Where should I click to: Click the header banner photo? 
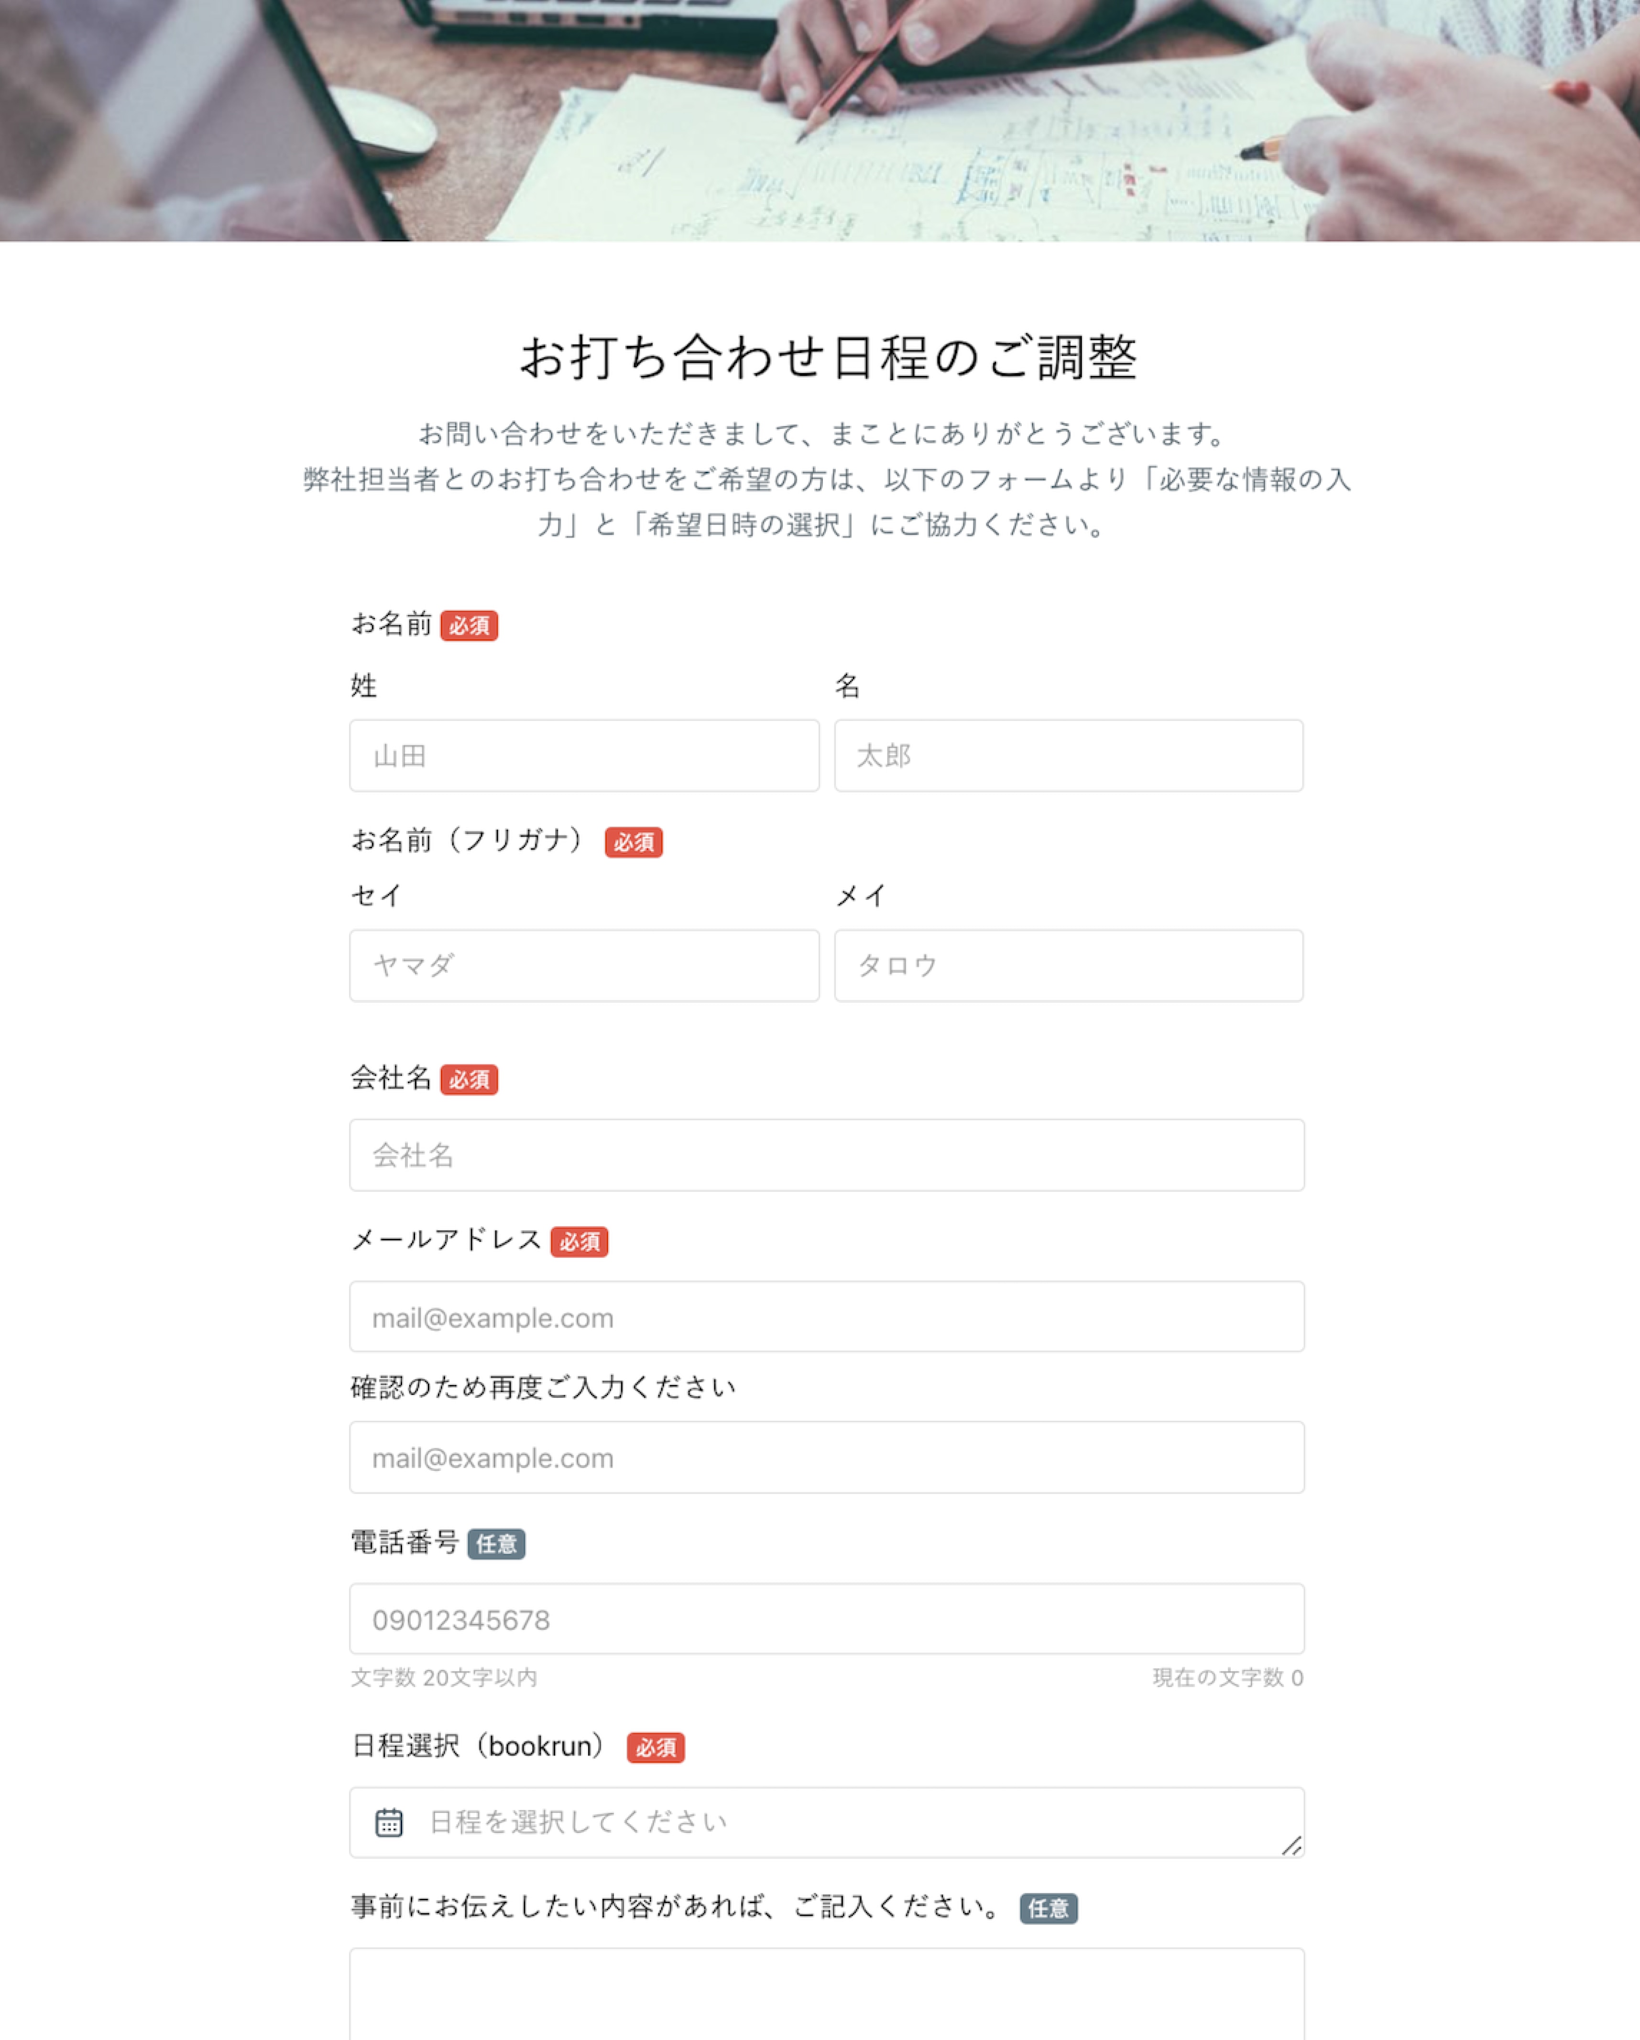pyautogui.click(x=820, y=120)
